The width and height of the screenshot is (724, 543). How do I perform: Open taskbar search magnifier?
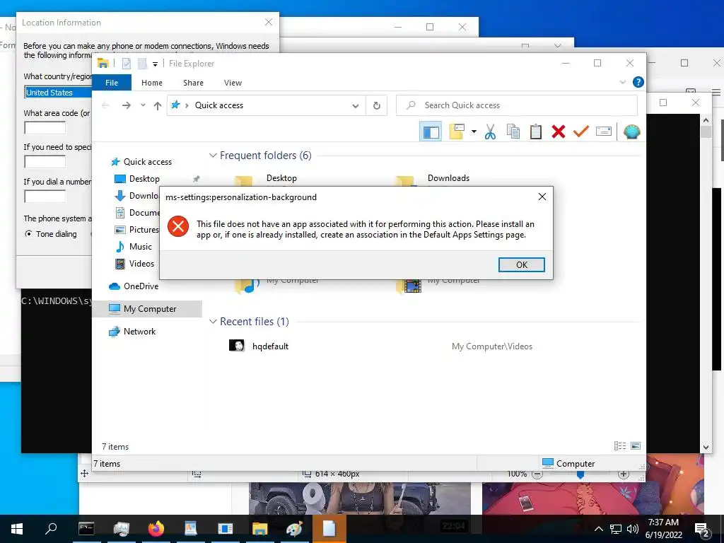coord(51,528)
